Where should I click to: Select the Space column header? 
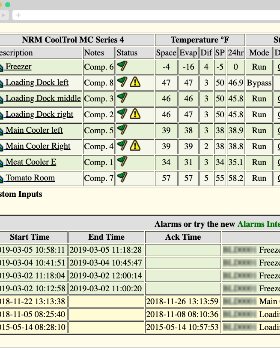[x=166, y=53]
